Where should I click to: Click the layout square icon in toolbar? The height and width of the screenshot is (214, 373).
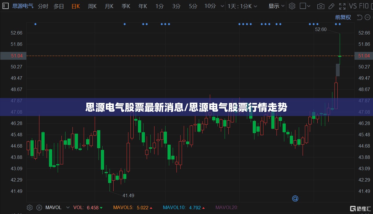point(303,6)
